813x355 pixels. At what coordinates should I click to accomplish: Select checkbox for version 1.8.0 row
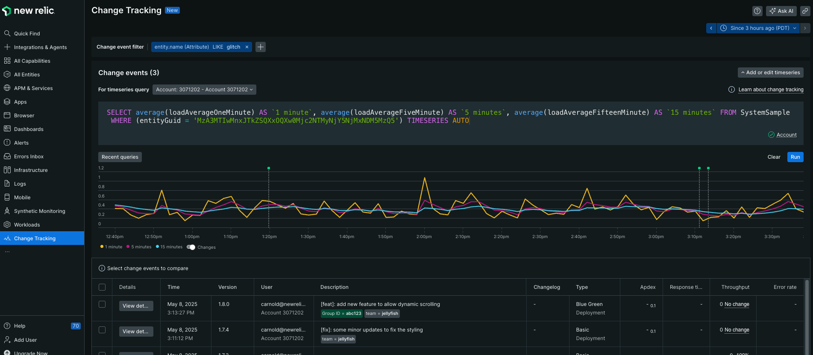pos(102,304)
